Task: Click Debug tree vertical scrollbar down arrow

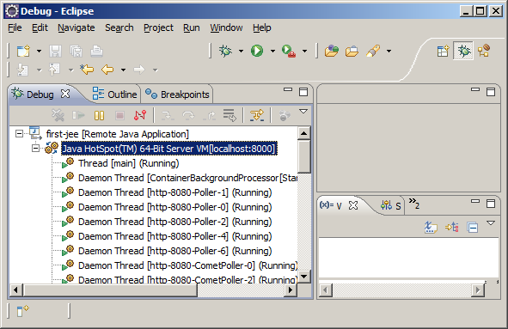Action: 304,277
